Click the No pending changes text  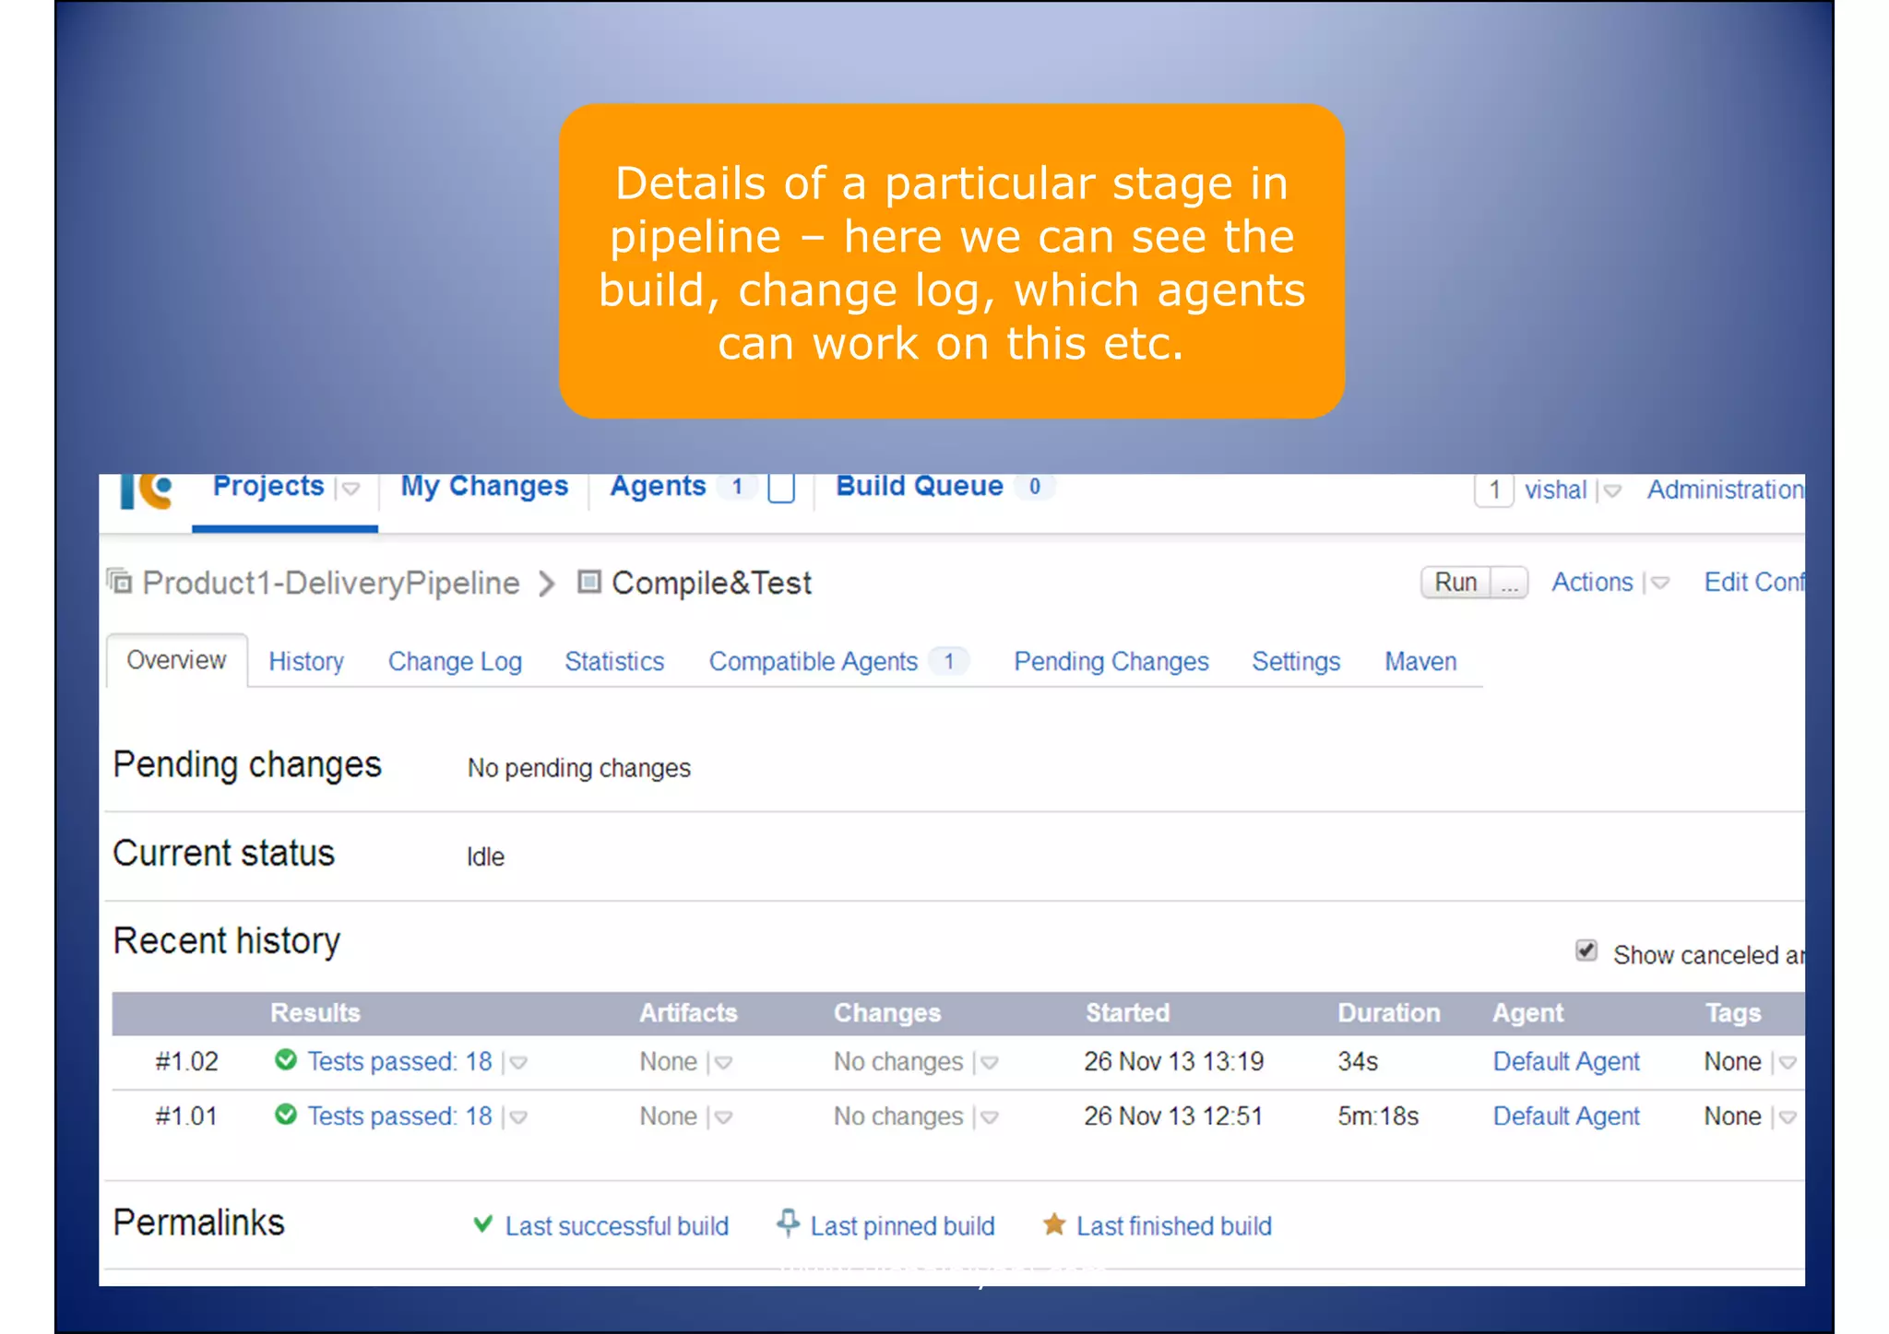point(578,768)
